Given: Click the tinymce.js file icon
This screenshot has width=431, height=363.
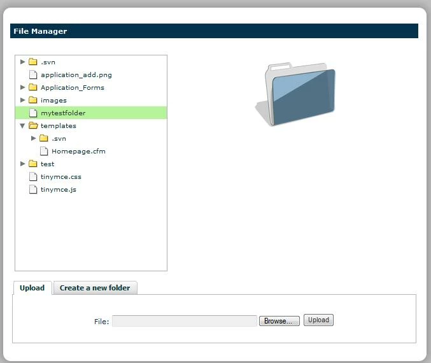Looking at the screenshot, I should tap(33, 189).
